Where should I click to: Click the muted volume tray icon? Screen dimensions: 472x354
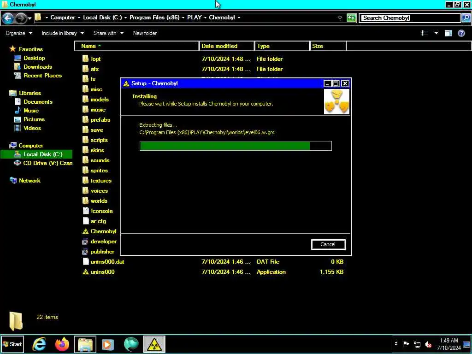click(428, 344)
